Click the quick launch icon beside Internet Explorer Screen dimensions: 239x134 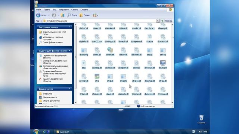(x=48, y=132)
